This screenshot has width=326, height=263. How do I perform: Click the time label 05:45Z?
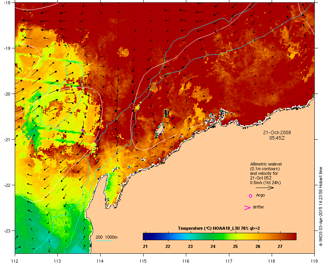pyautogui.click(x=277, y=138)
